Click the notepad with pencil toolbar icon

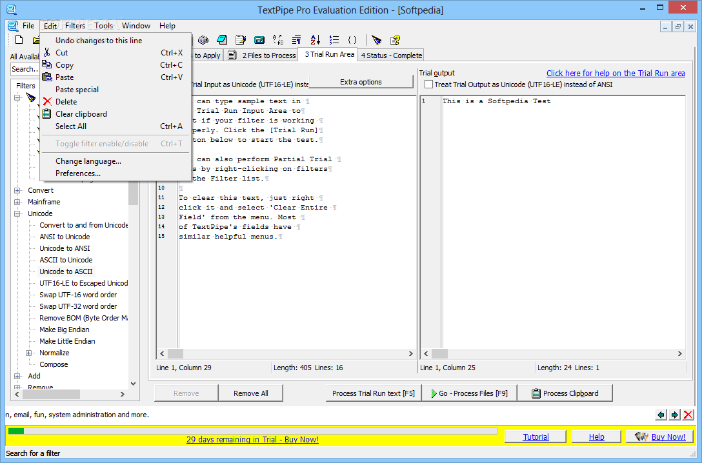click(x=241, y=40)
